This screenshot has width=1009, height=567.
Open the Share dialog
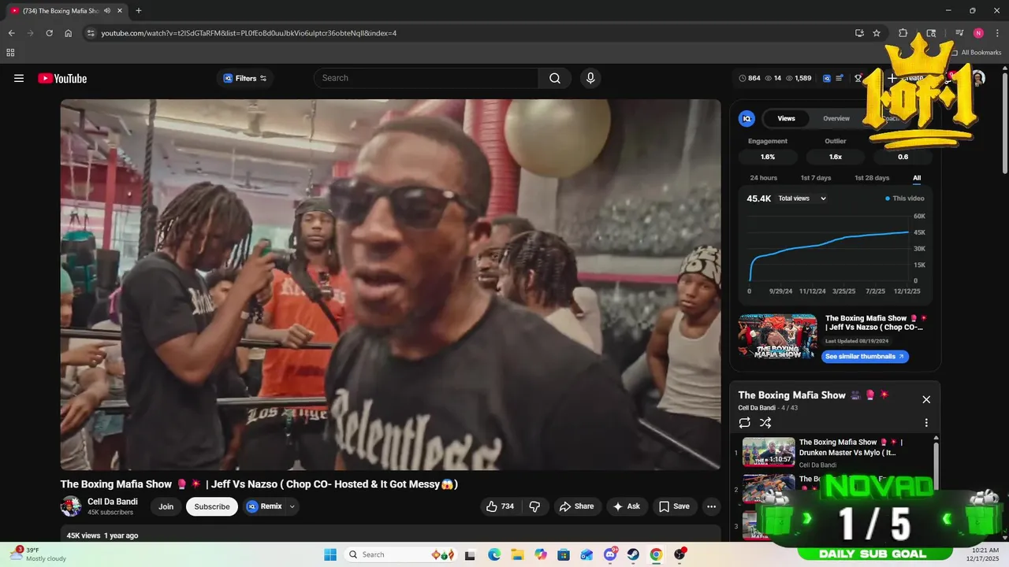[576, 506]
